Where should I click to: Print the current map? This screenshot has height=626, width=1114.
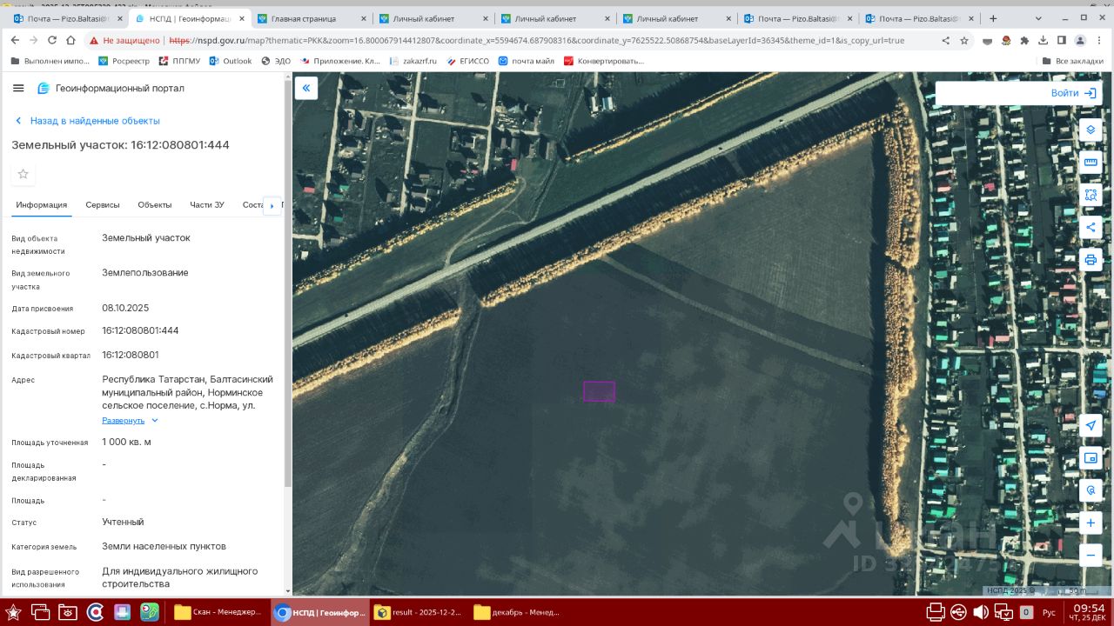pos(1091,260)
